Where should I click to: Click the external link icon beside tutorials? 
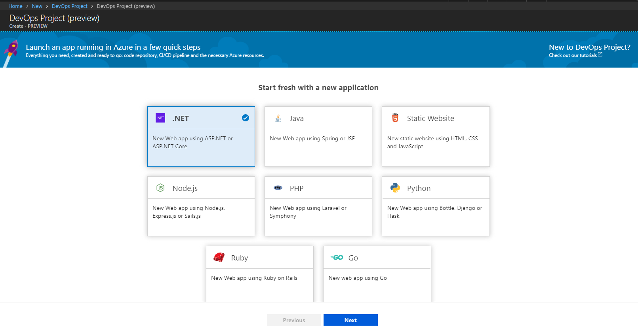pos(600,55)
